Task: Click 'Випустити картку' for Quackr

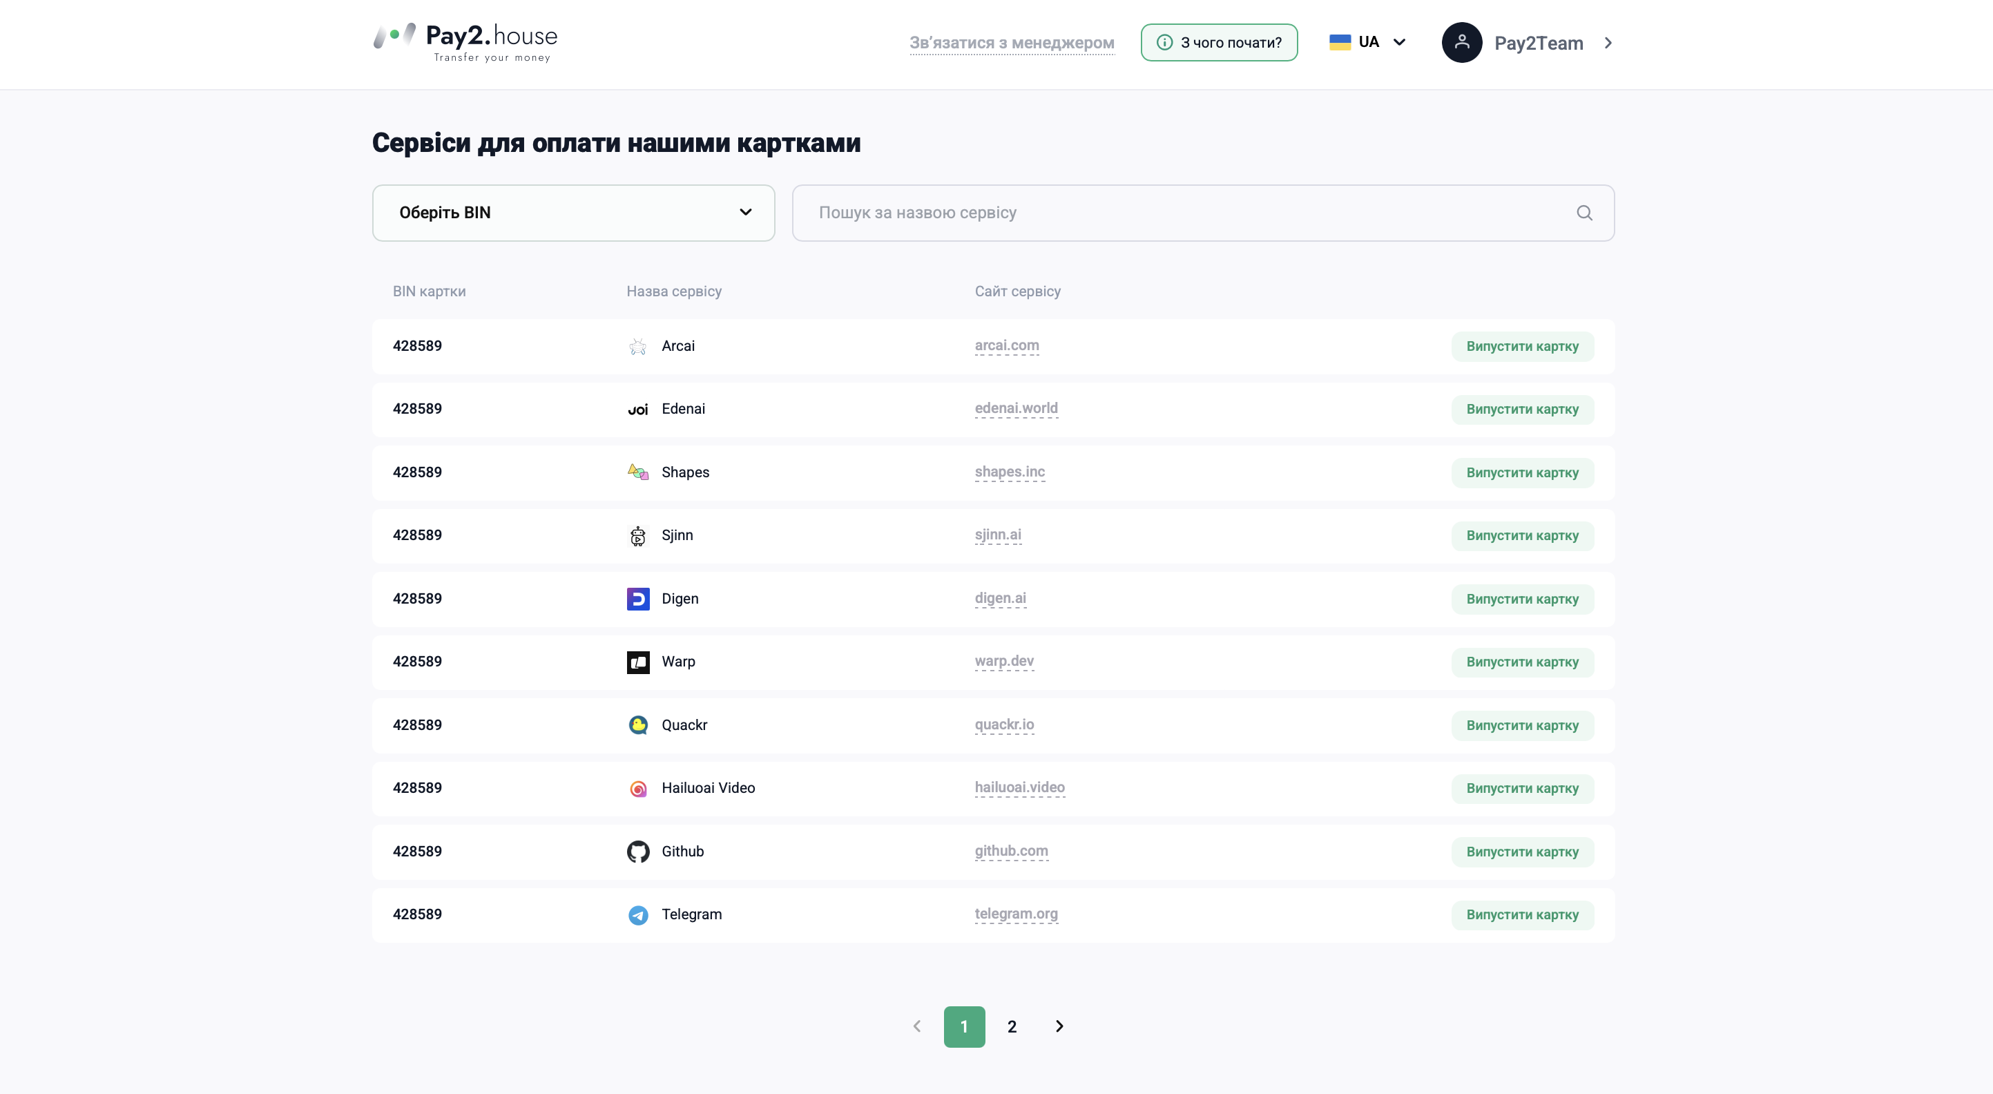Action: tap(1522, 726)
